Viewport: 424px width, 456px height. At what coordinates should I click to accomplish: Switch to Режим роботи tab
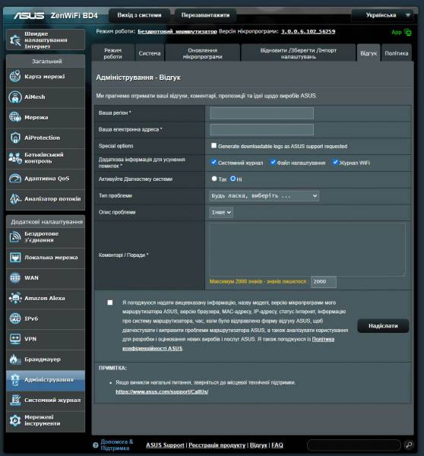pyautogui.click(x=112, y=53)
